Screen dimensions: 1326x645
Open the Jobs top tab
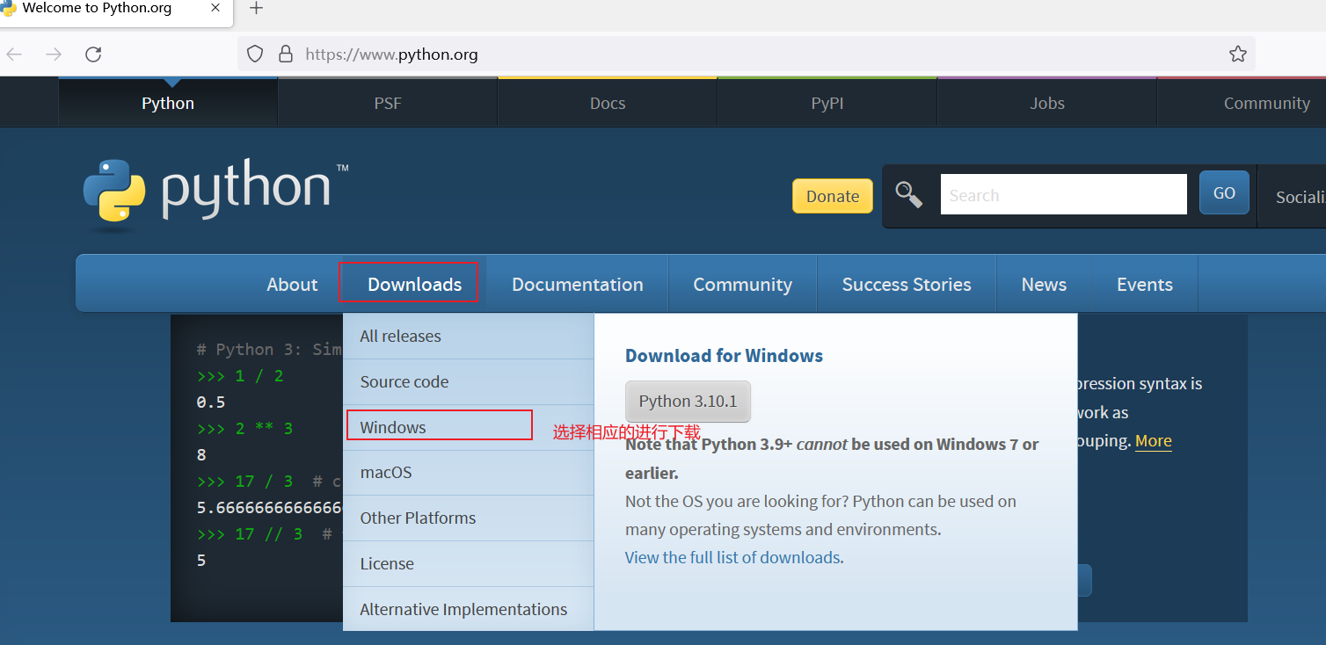[1047, 103]
